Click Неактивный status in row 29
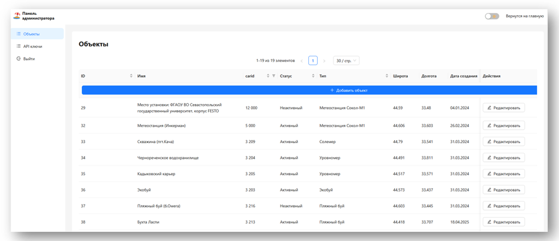Viewport: 559px width, 241px height. pos(292,107)
